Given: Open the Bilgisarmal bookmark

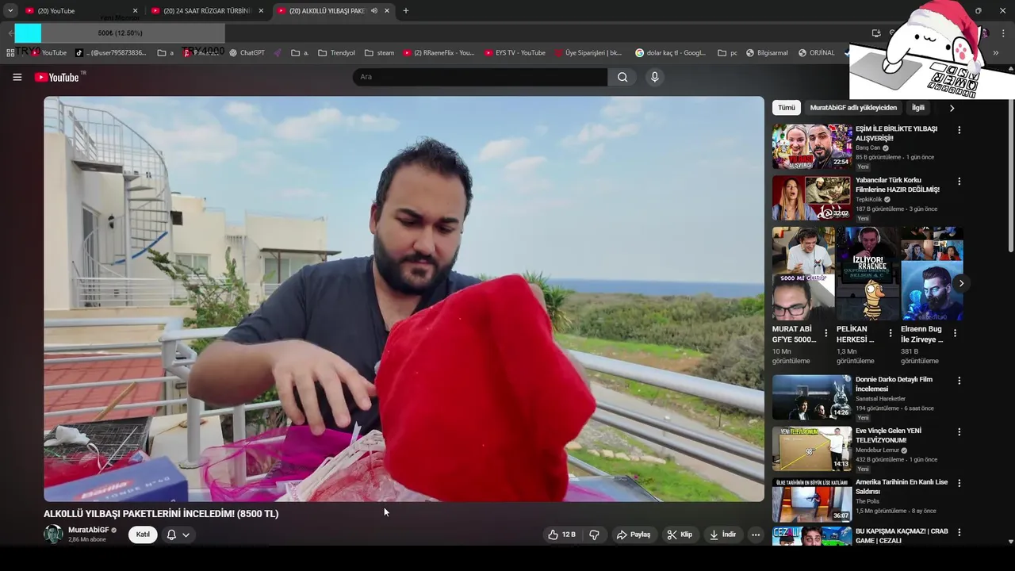Looking at the screenshot, I should (x=766, y=53).
